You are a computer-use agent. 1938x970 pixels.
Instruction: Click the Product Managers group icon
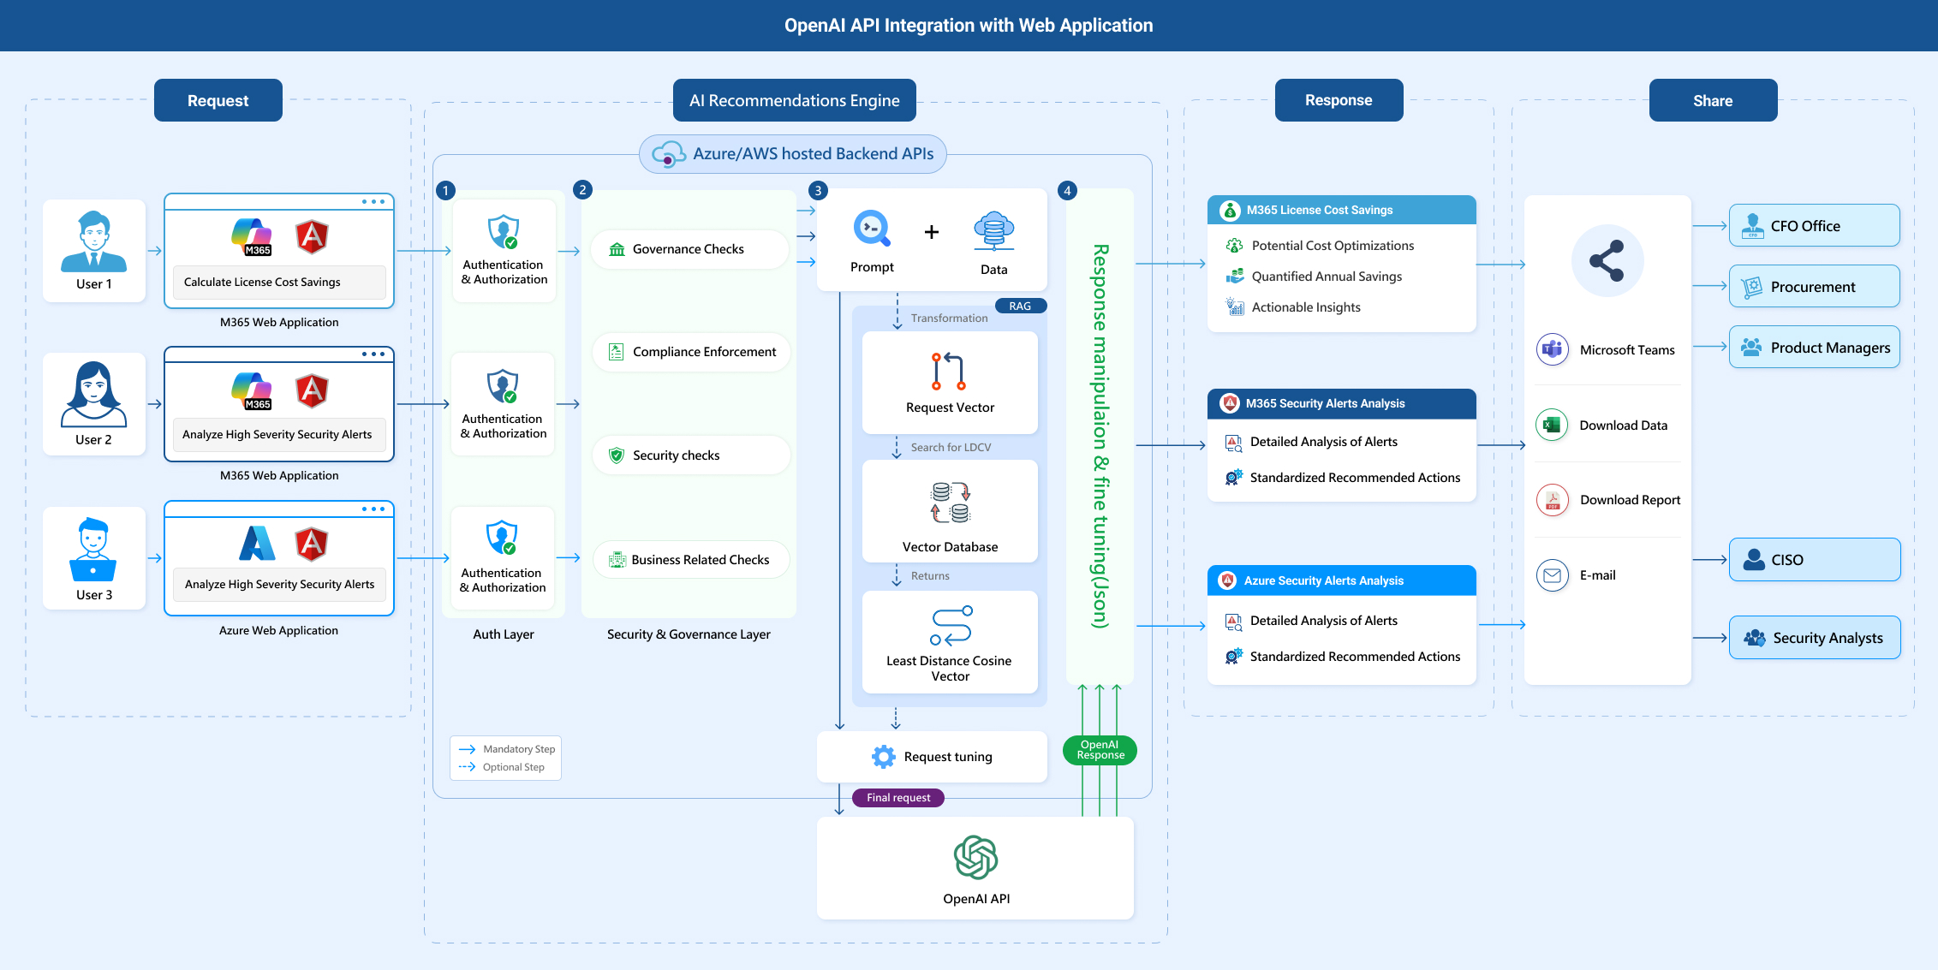point(1752,347)
